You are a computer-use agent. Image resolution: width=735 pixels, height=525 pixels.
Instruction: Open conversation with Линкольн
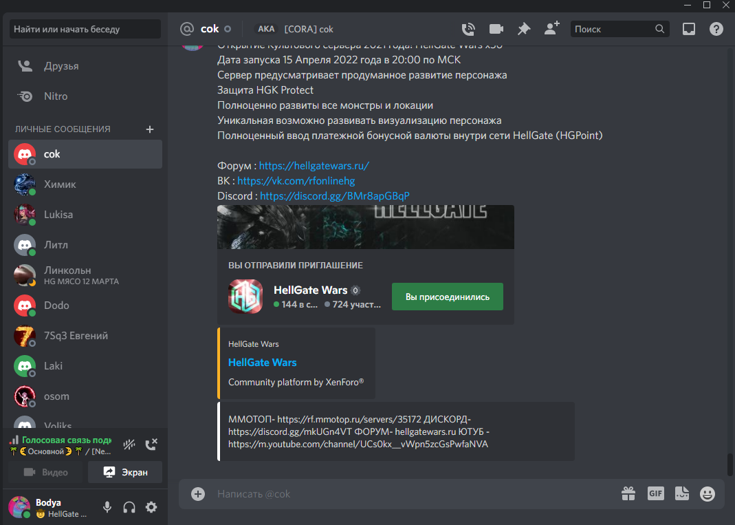85,275
